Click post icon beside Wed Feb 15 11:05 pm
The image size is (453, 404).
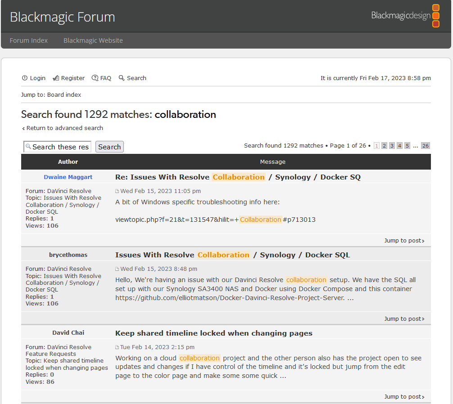[118, 191]
